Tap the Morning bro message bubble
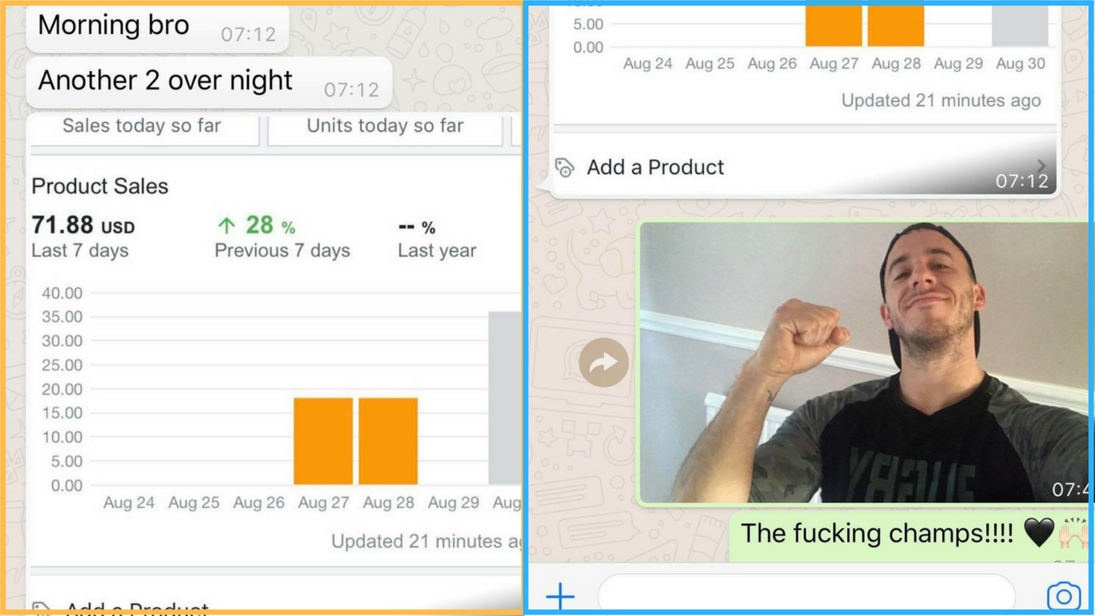 157,27
